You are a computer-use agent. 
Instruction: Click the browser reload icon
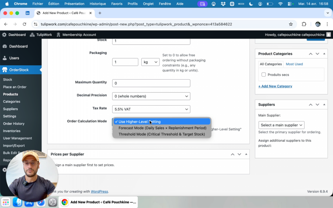coord(24,24)
